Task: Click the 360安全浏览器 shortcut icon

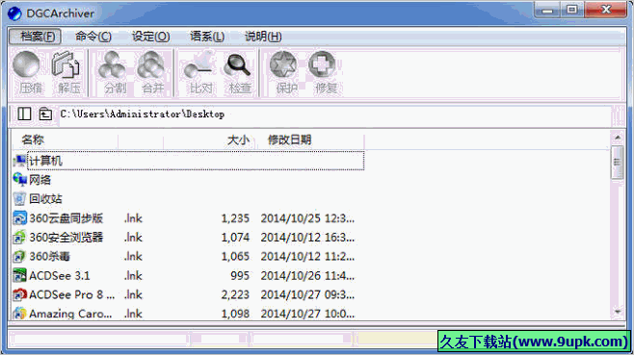Action: click(19, 237)
